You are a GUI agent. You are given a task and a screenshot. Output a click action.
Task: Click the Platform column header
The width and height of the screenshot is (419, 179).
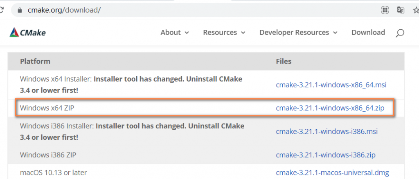coord(35,61)
